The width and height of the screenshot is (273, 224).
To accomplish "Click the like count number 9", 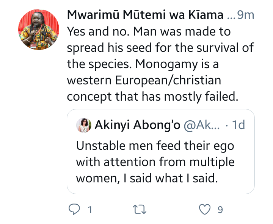I will pos(220,210).
